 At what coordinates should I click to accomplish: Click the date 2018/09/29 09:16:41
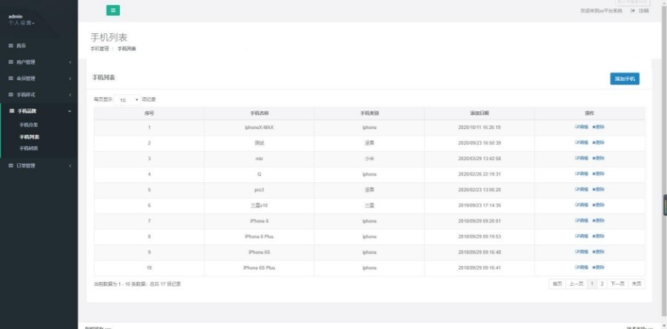(x=479, y=267)
